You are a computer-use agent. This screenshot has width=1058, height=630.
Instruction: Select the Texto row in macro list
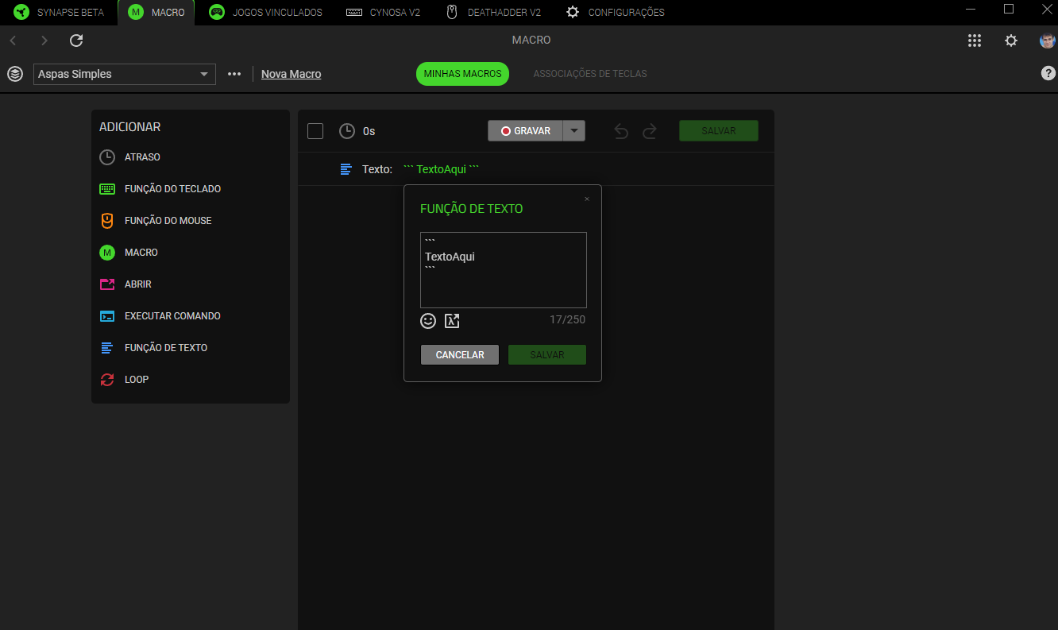536,169
